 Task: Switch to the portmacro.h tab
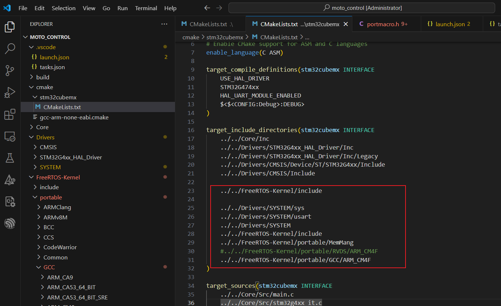383,24
